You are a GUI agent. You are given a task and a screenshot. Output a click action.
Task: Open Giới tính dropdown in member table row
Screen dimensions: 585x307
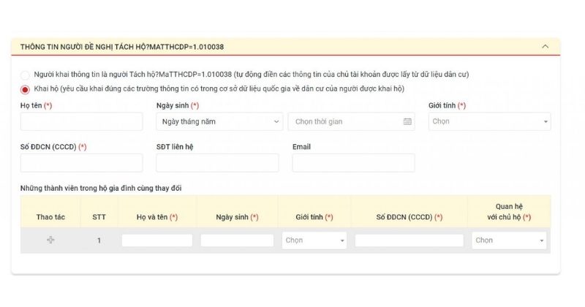click(x=314, y=240)
